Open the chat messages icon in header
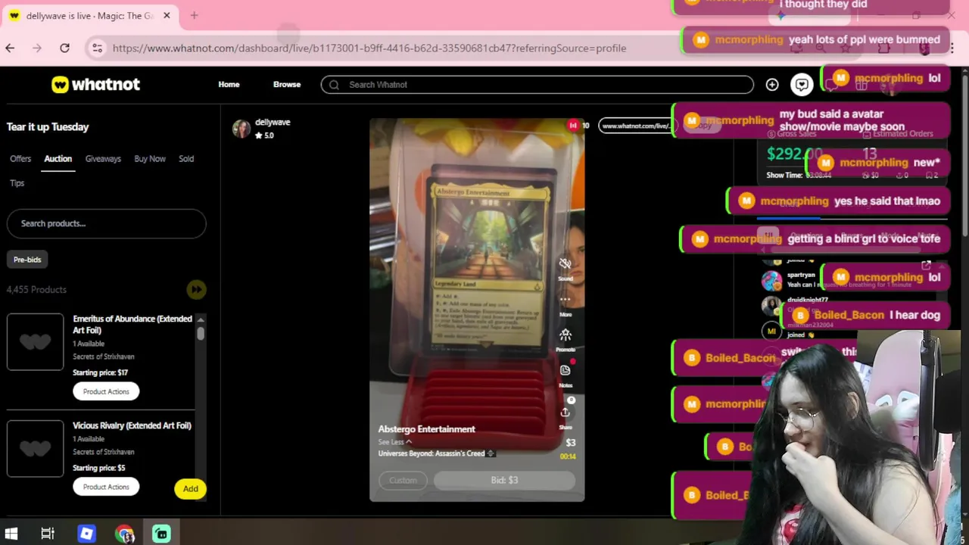Screen dimensions: 969x545 pos(802,85)
